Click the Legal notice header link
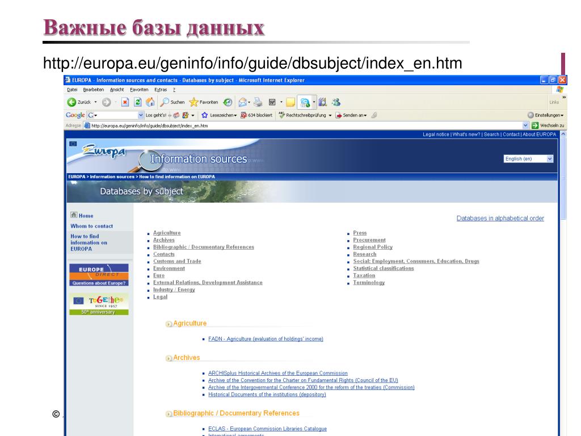This screenshot has height=436, width=581. (436, 135)
